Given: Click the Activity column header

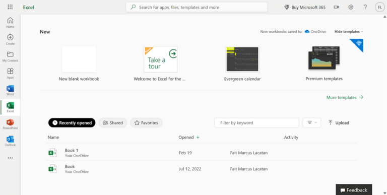Looking at the screenshot, I should 291,137.
